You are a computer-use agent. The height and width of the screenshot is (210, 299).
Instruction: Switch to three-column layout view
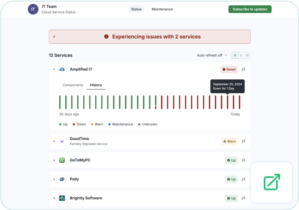coord(247,55)
